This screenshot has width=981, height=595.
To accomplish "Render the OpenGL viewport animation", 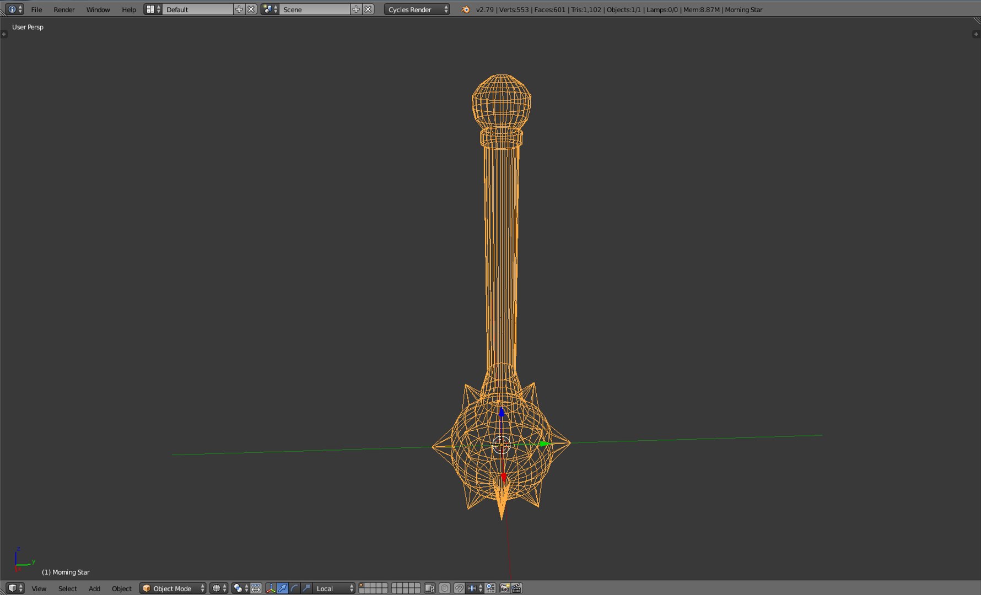I will 517,588.
